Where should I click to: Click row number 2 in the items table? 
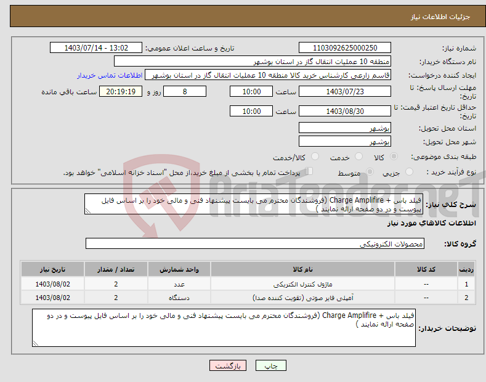[466, 298]
